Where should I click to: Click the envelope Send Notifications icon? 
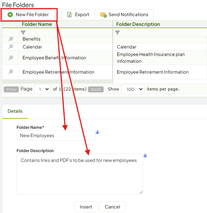[103, 15]
